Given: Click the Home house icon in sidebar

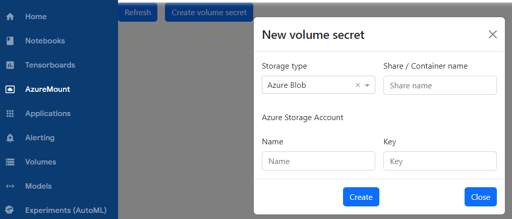Looking at the screenshot, I should tap(10, 17).
